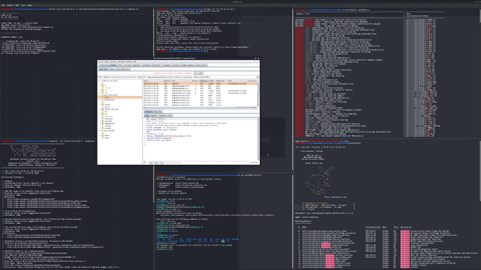The width and height of the screenshot is (481, 270).
Task: Switch to the Dashboard tab in Burp
Action: coord(104,65)
